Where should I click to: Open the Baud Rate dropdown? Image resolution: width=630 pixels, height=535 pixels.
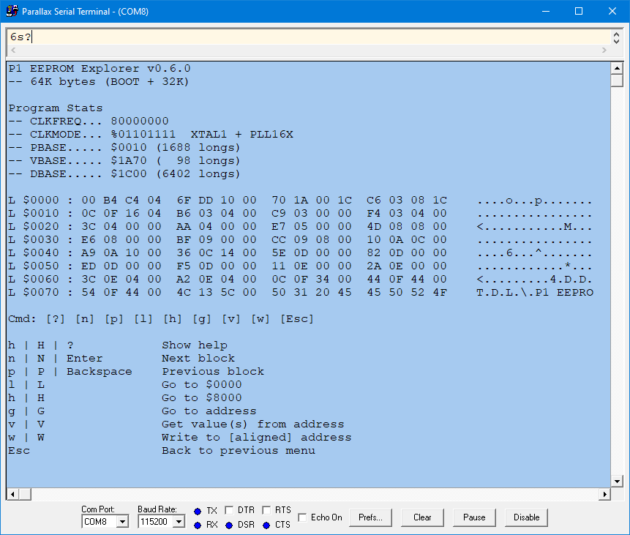pos(179,522)
